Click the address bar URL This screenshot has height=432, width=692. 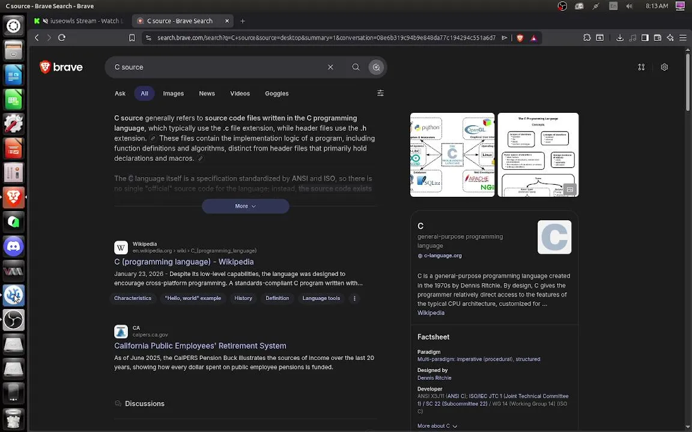[x=327, y=38]
